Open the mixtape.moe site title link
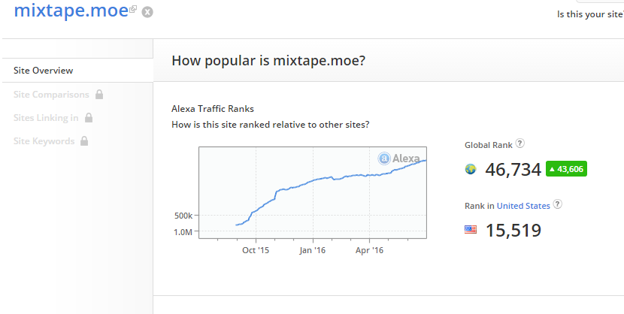The width and height of the screenshot is (624, 314). point(71,11)
